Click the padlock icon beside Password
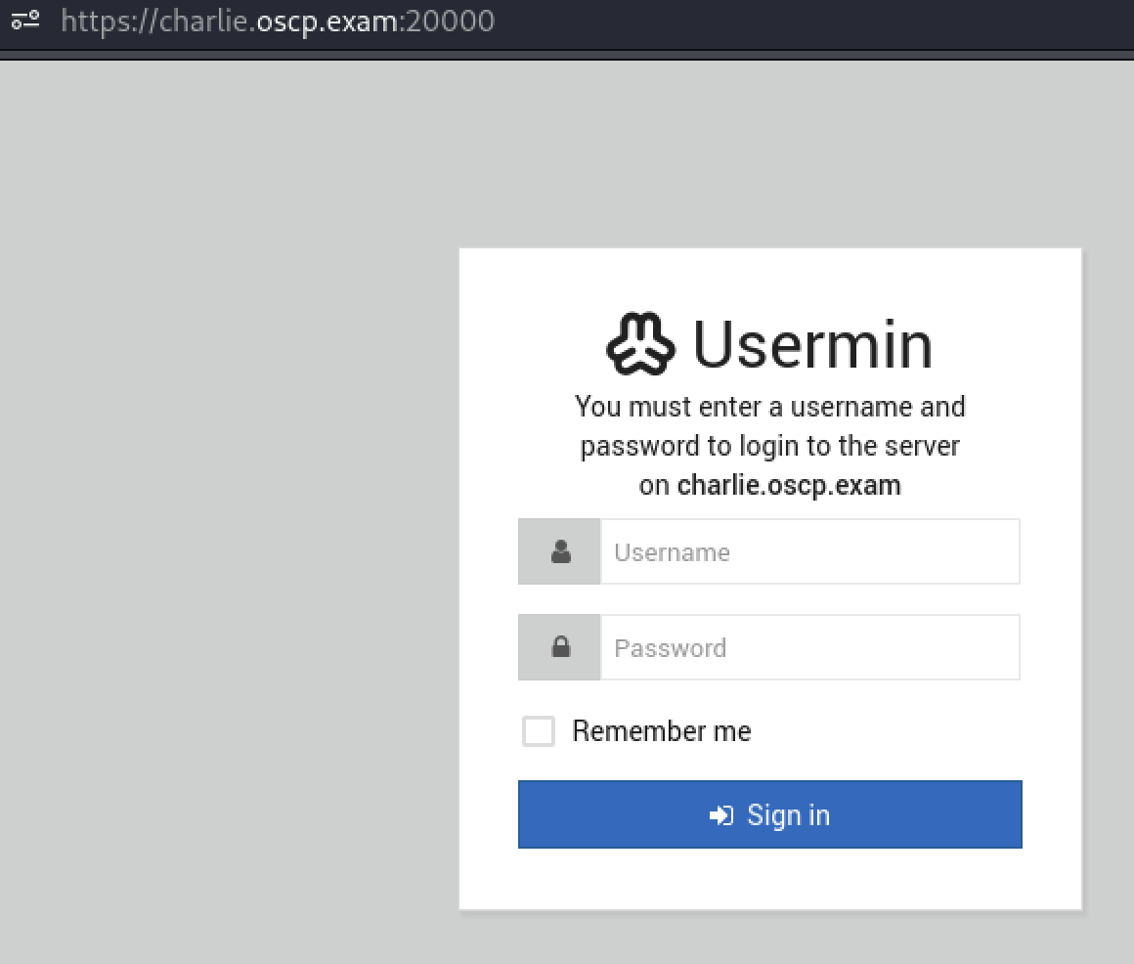This screenshot has height=964, width=1134. click(x=560, y=647)
